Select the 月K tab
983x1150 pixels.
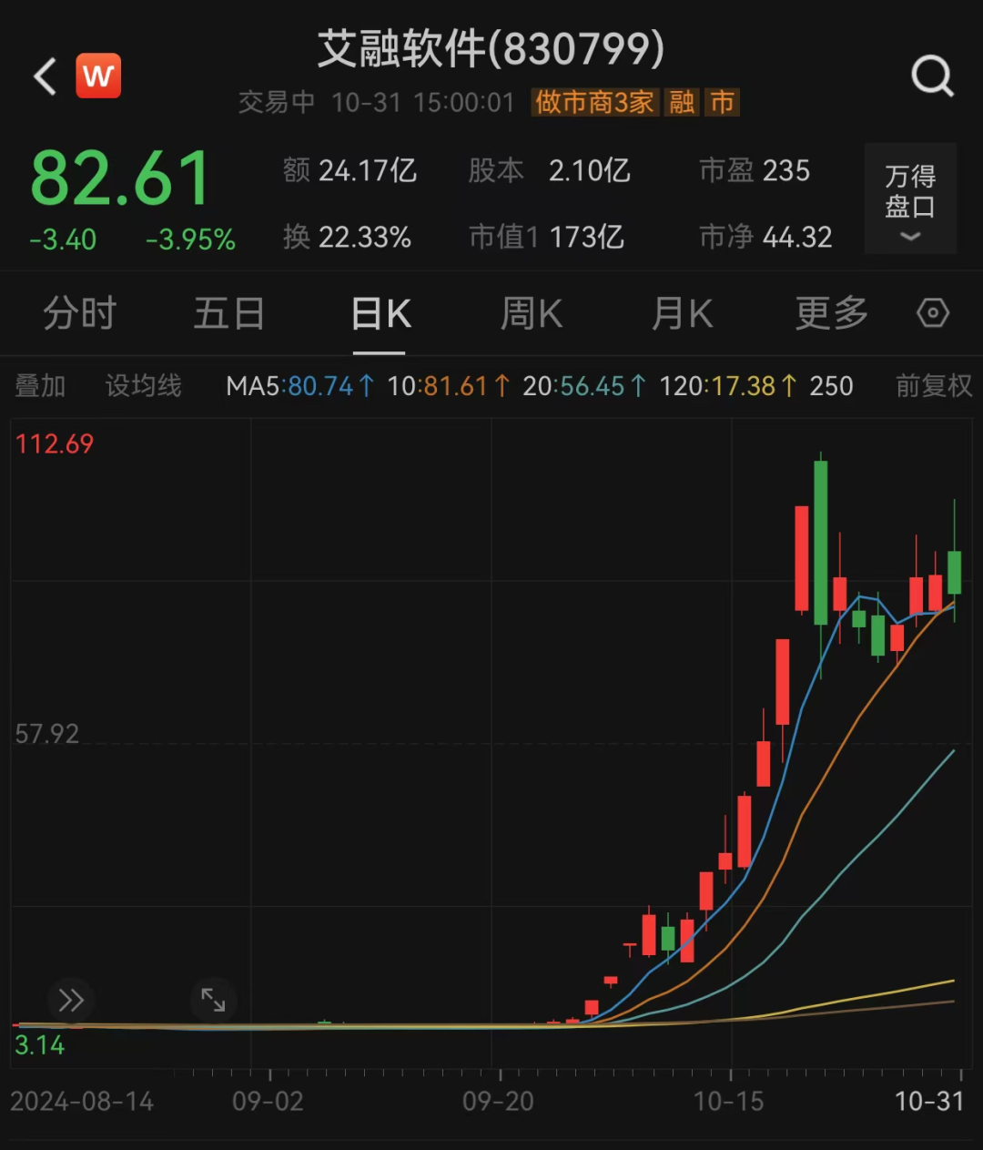click(682, 314)
